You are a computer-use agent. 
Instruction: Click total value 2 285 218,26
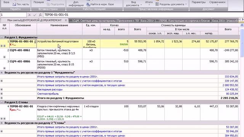229,98
